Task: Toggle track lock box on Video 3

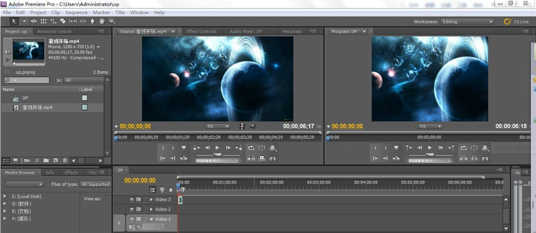Action: tap(146, 199)
